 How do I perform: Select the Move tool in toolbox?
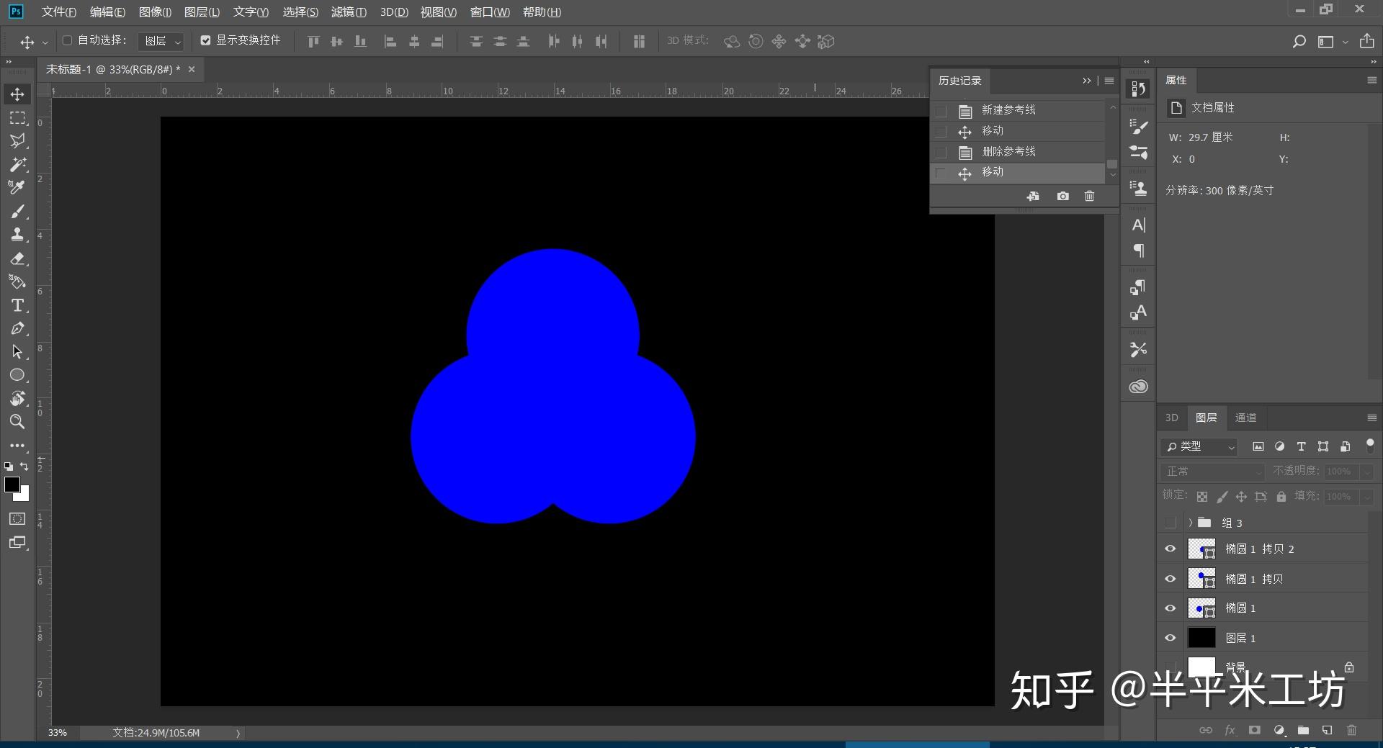[17, 94]
